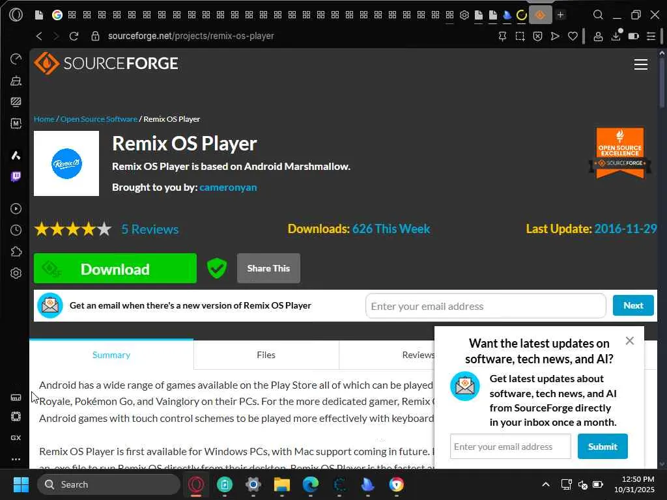Click the green Download button
This screenshot has height=500, width=667.
(115, 268)
